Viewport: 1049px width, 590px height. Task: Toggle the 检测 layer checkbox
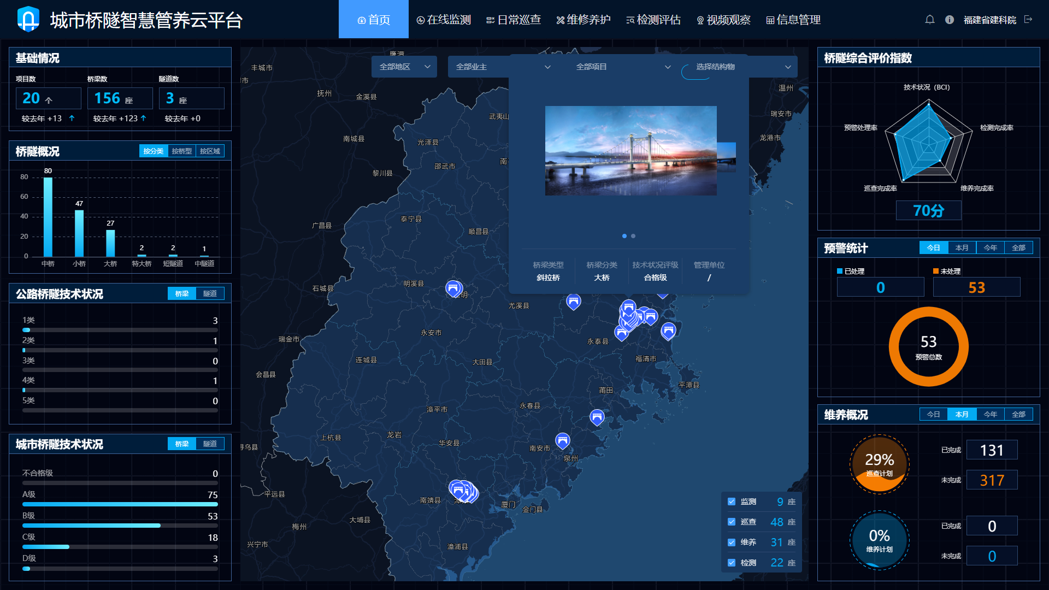point(732,563)
